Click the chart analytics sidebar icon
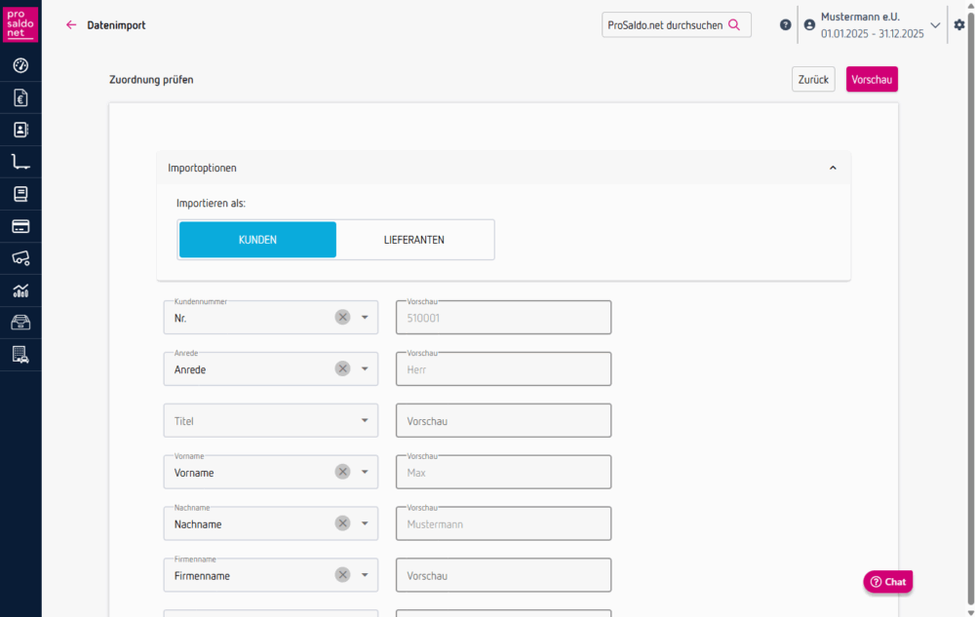 pyautogui.click(x=20, y=290)
